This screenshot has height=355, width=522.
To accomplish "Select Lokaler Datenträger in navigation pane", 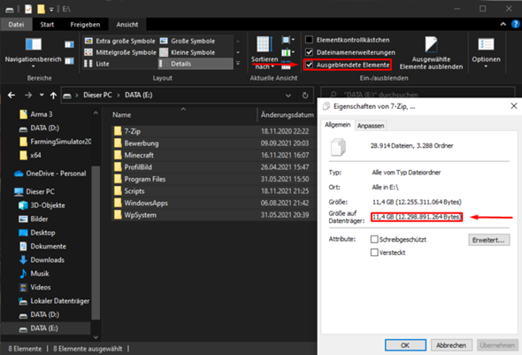I will 54,301.
